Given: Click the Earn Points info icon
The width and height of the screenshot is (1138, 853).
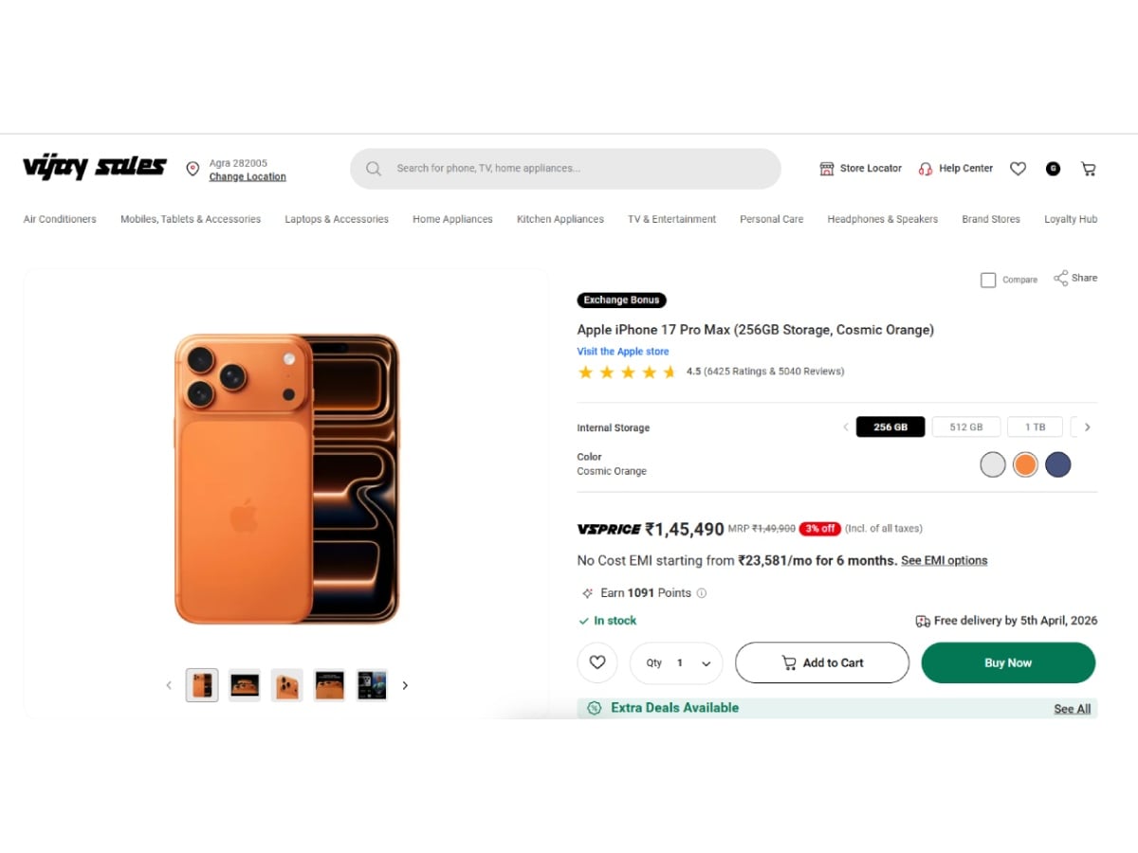Looking at the screenshot, I should (x=702, y=593).
